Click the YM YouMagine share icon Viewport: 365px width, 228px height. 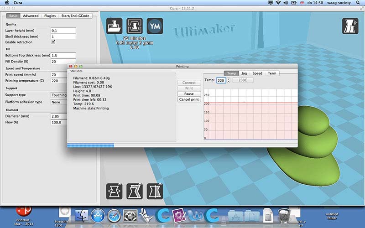point(155,26)
